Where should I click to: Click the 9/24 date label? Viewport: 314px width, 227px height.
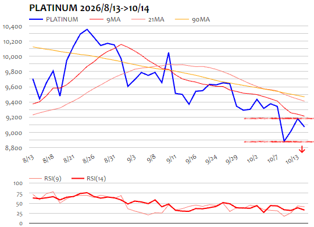[212, 159]
